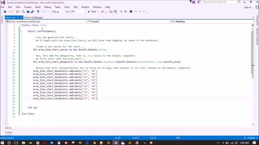Open the Undo history dropdown arrow

(x=41, y=12)
